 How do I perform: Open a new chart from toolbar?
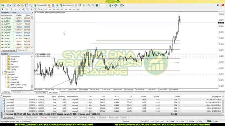pyautogui.click(x=2, y=5)
